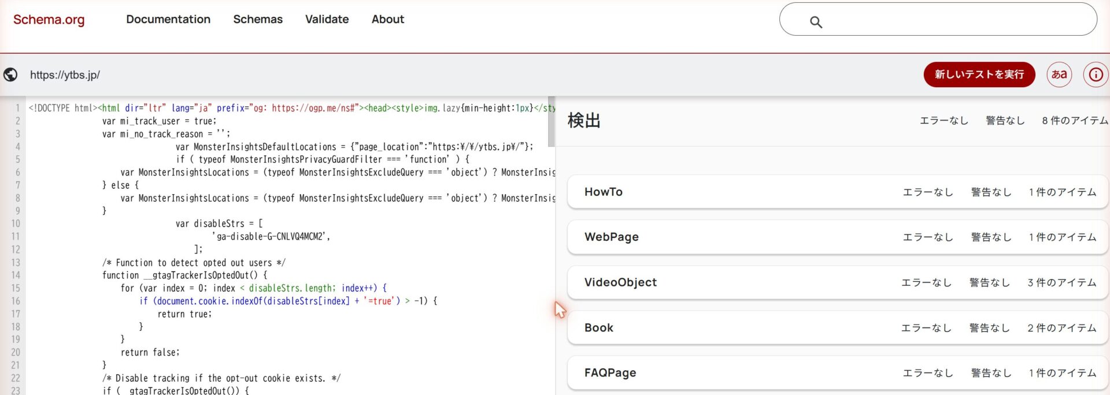
Task: Click the 'ga-disable-G-CNLVQ4MCM2' code line
Action: pyautogui.click(x=271, y=236)
